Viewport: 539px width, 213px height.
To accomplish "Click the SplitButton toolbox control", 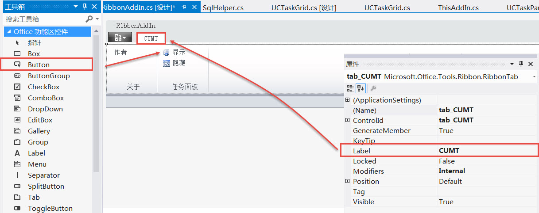I will click(46, 186).
